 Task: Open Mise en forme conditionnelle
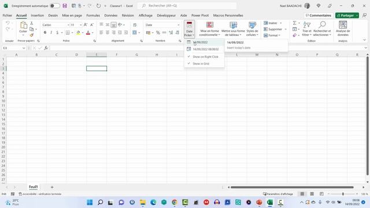pos(209,29)
